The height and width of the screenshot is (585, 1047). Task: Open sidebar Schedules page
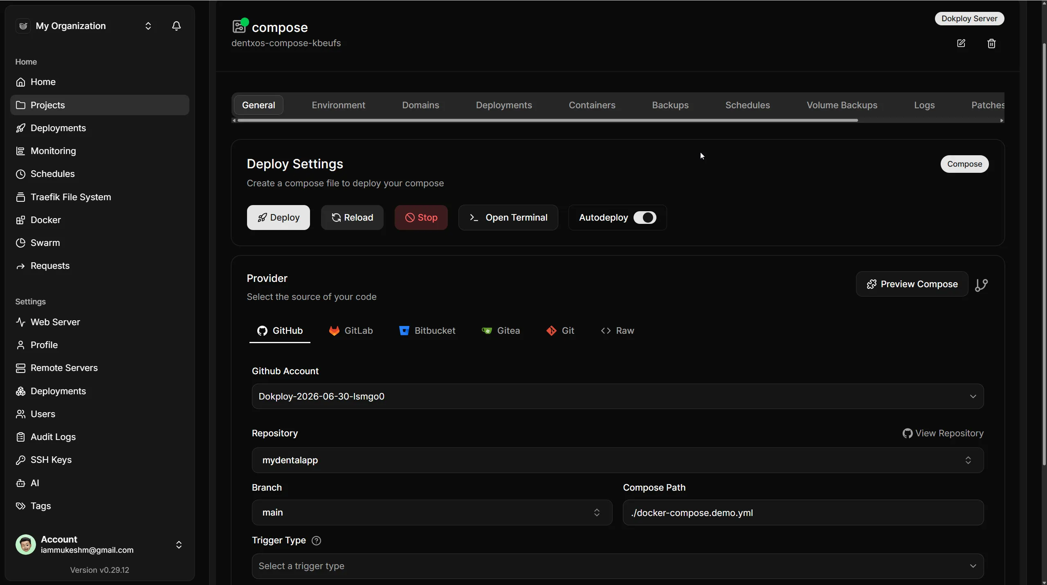(x=100, y=174)
